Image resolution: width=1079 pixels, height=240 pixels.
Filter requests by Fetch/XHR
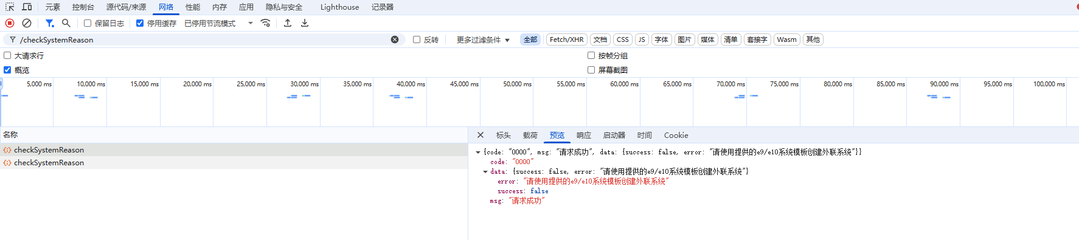point(566,39)
